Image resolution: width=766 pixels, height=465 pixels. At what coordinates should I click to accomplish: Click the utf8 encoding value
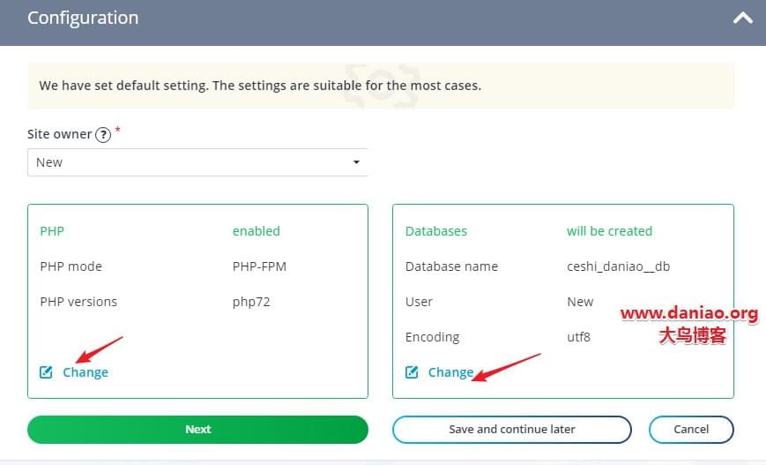[579, 337]
